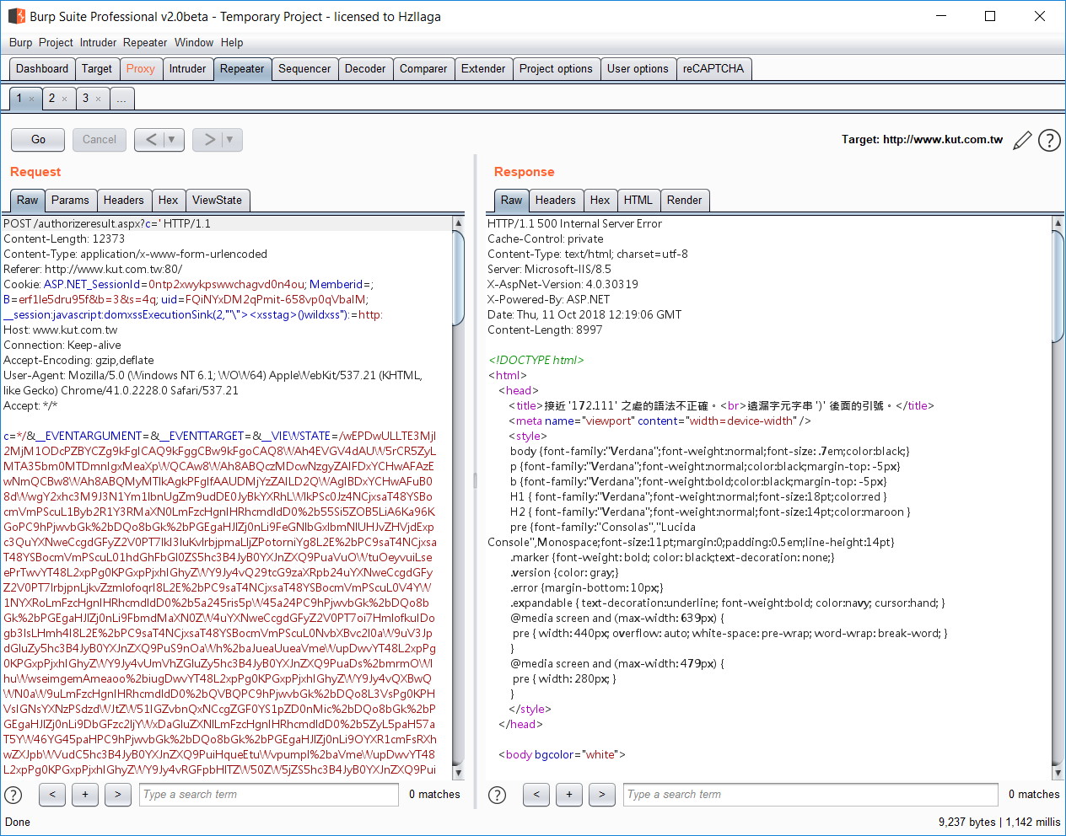Open the Project menu
Image resolution: width=1066 pixels, height=836 pixels.
(x=56, y=42)
